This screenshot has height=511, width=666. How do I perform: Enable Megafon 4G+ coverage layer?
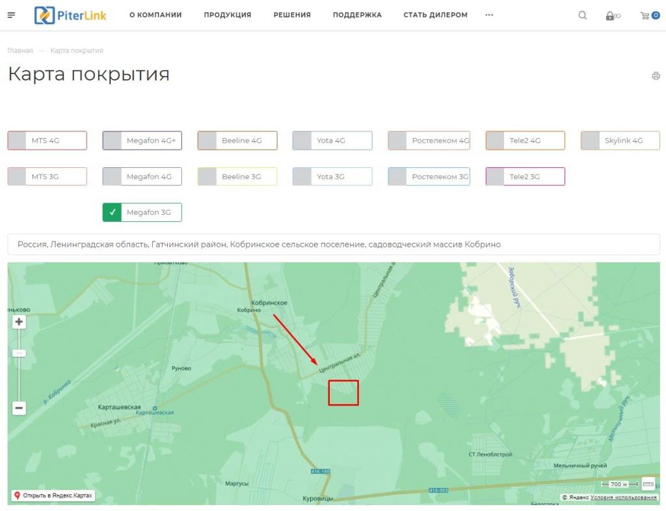(142, 141)
